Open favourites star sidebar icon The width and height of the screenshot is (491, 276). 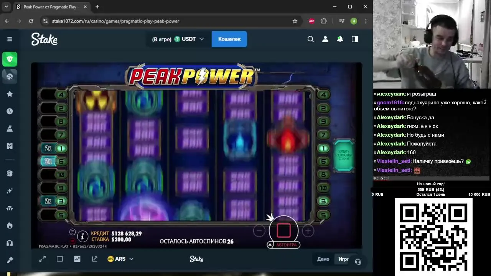[10, 94]
